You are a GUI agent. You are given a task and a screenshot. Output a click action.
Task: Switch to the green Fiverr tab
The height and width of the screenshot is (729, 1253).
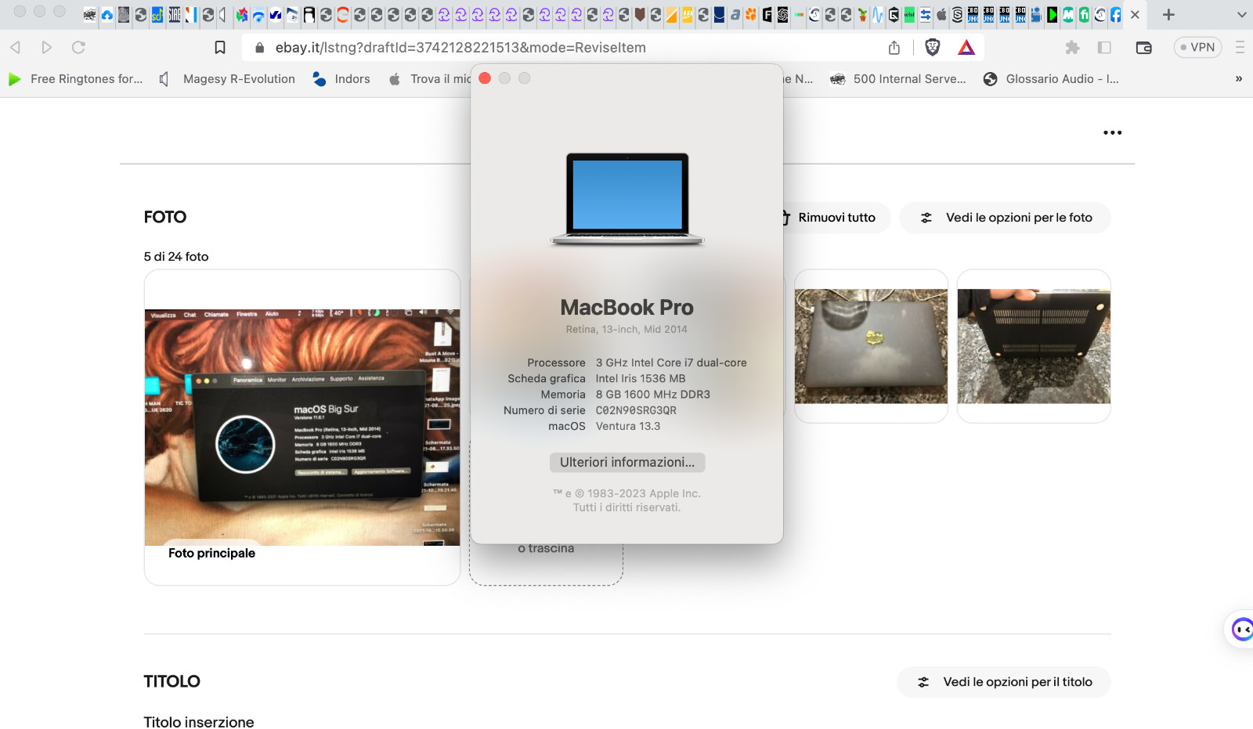tap(1084, 15)
